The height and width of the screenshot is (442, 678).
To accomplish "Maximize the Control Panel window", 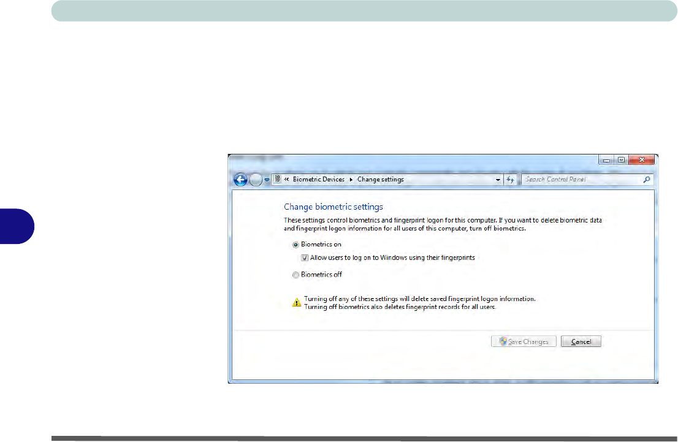I will (x=620, y=160).
